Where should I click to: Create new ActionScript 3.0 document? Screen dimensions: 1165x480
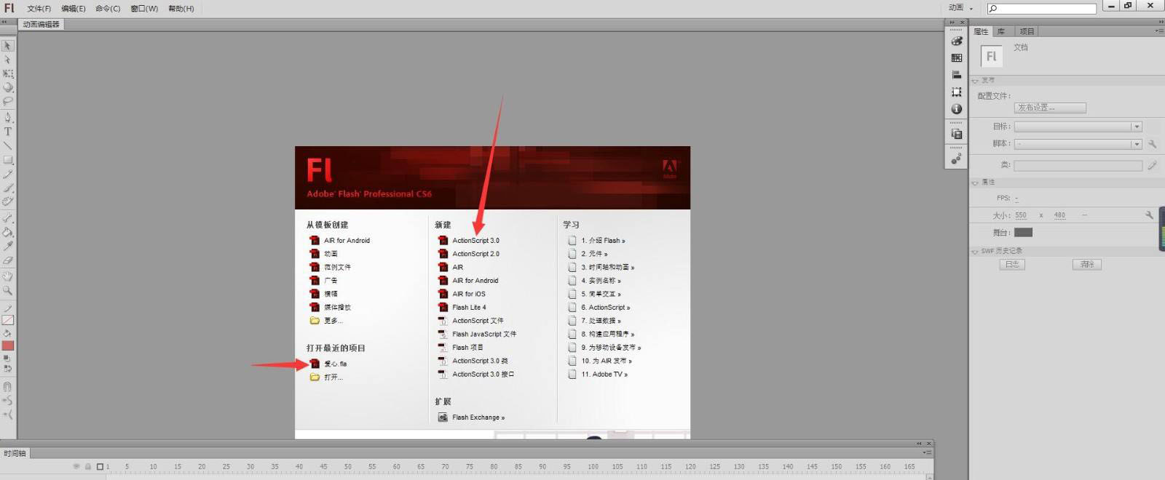(x=468, y=241)
